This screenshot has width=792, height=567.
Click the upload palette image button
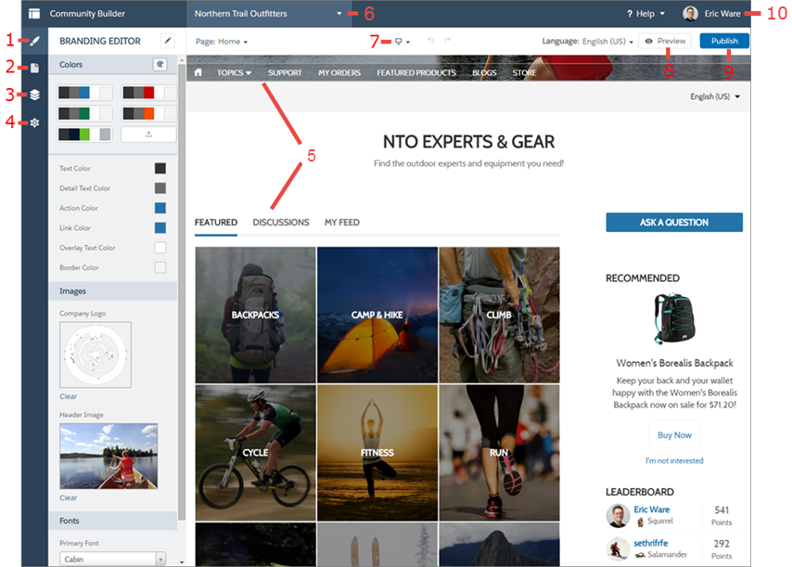[148, 135]
